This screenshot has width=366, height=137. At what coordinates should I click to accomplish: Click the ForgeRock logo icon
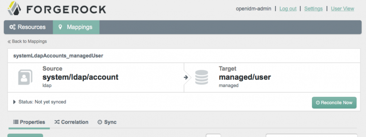[14, 8]
